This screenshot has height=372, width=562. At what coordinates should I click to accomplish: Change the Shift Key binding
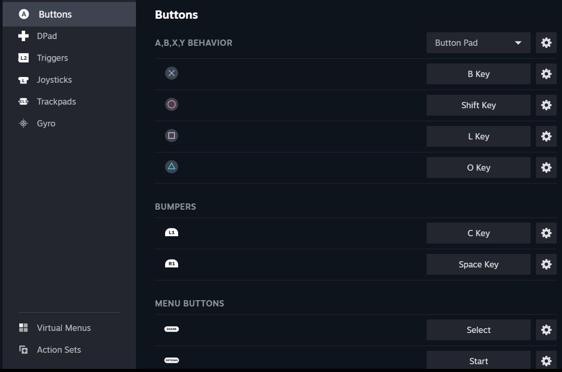[x=478, y=105]
